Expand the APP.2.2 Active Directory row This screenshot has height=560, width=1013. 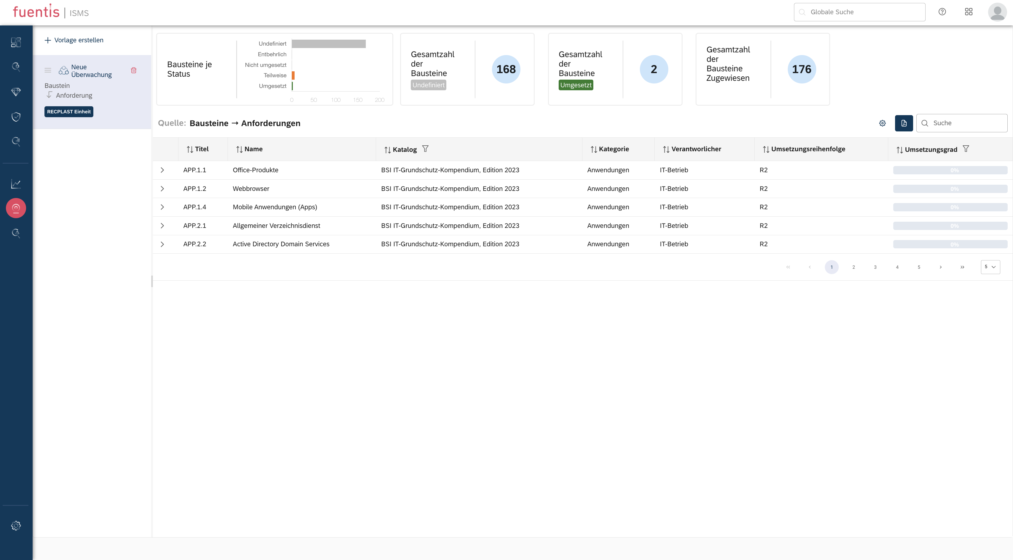point(162,244)
